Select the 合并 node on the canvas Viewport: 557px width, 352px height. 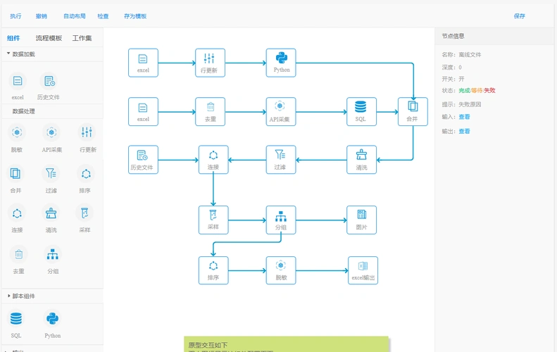[412, 112]
